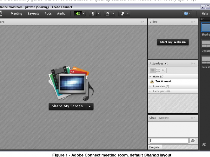The image size is (210, 157).
Task: Click the raise hand status icon
Action: click(x=122, y=14)
